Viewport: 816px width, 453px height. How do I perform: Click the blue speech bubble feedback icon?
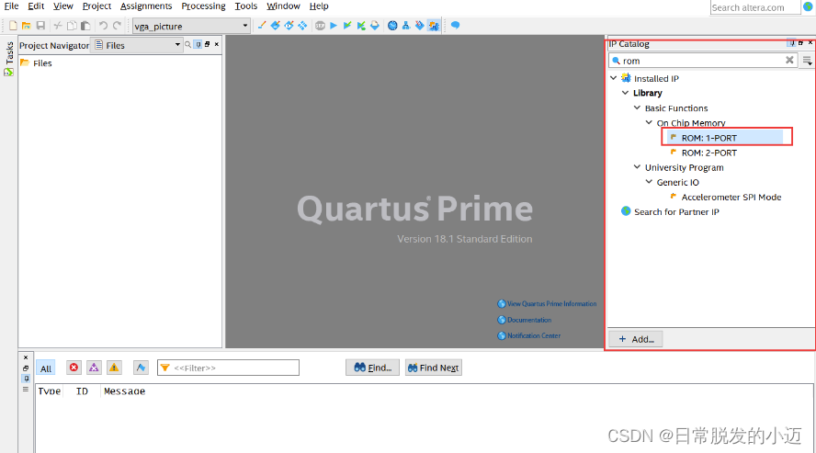[456, 25]
